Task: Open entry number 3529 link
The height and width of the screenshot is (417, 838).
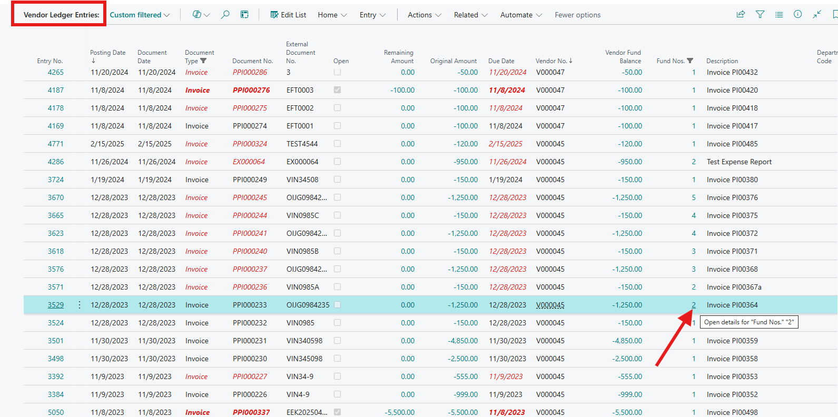Action: [56, 305]
